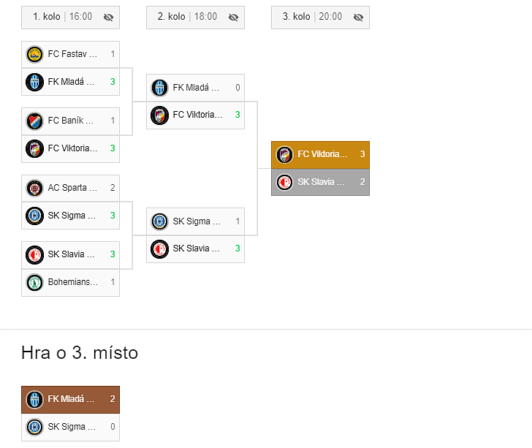
Task: Open SK Slavia row in round 2
Action: point(195,248)
